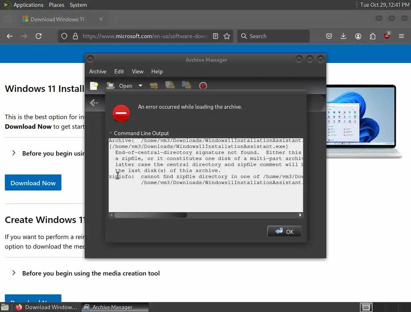Image resolution: width=411 pixels, height=312 pixels.
Task: Click the new archive icon in Archive Manager
Action: (94, 86)
